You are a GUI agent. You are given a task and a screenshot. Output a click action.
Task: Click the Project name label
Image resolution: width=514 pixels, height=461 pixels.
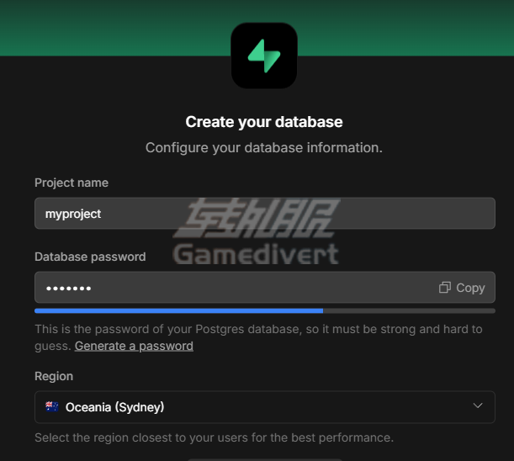tap(72, 183)
